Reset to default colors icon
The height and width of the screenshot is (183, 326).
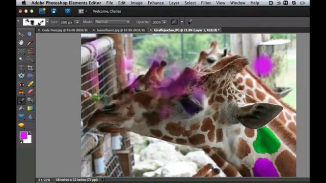click(x=21, y=142)
